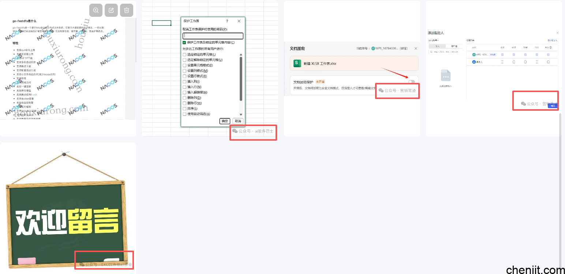Click the edit pencil icon on first thumbnail
565x274 pixels.
pyautogui.click(x=111, y=10)
